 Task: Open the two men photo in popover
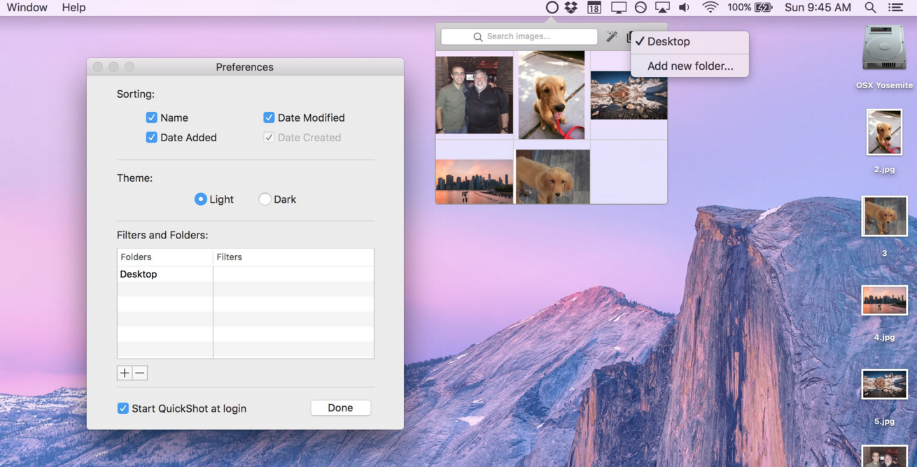[x=474, y=95]
